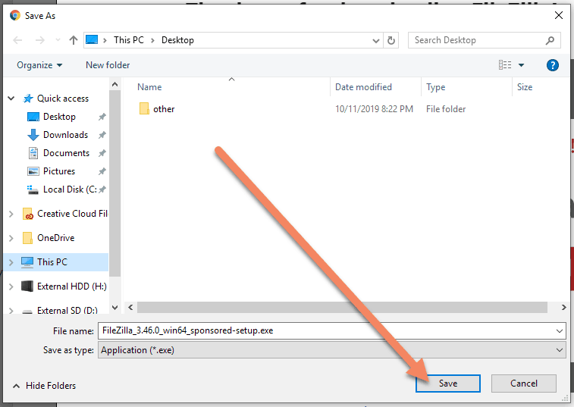Select External SD (D:) drive
574x407 pixels.
click(x=67, y=311)
